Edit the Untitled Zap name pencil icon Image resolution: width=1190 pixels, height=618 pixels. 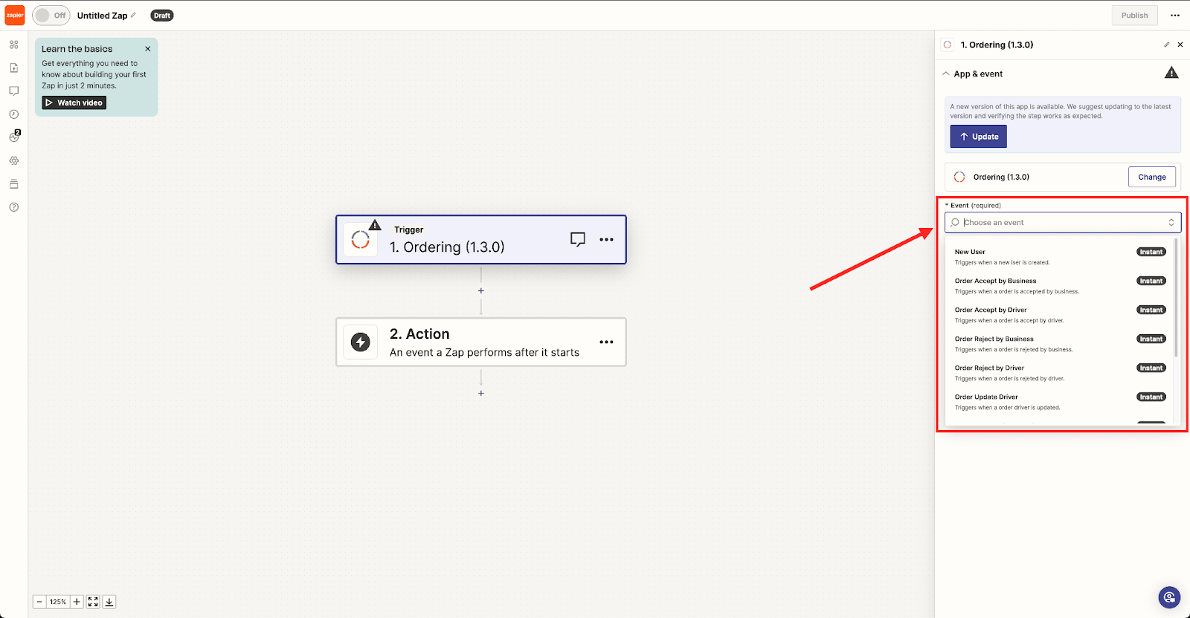pos(133,15)
